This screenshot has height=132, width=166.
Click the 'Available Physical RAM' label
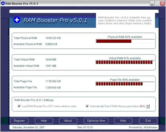pyautogui.click(x=28, y=44)
